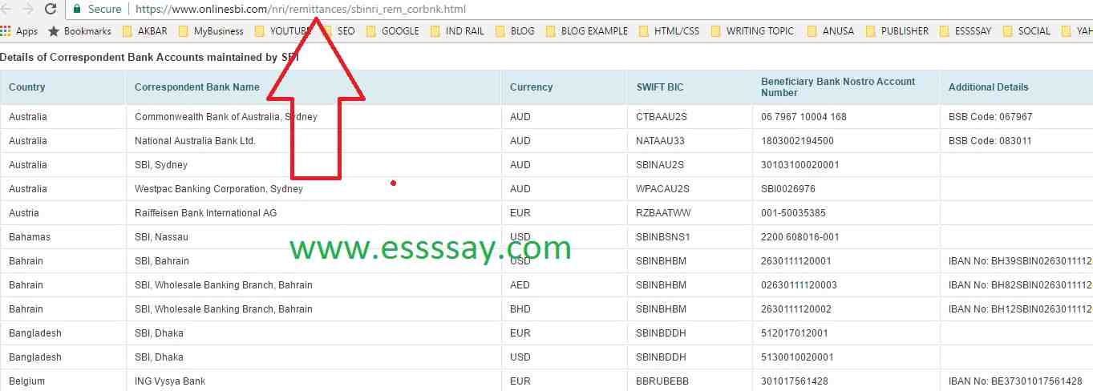
Task: Select the BHD currency cell
Action: tap(565, 309)
